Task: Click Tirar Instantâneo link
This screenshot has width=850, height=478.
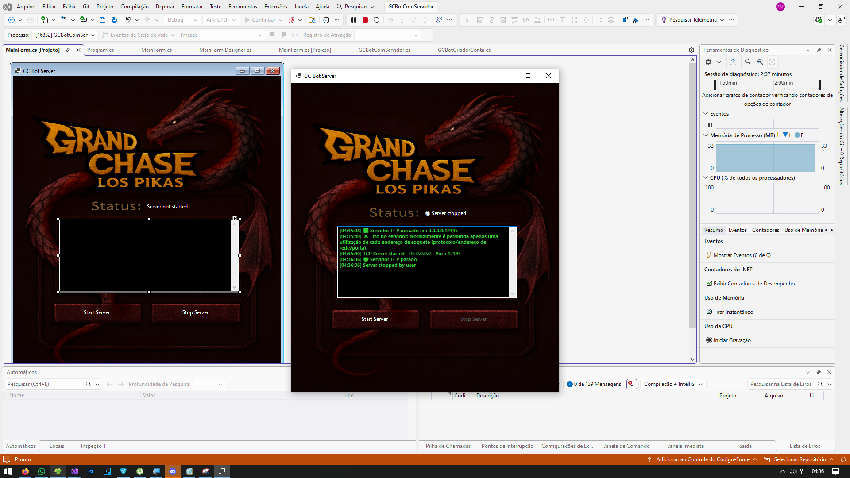Action: click(733, 312)
